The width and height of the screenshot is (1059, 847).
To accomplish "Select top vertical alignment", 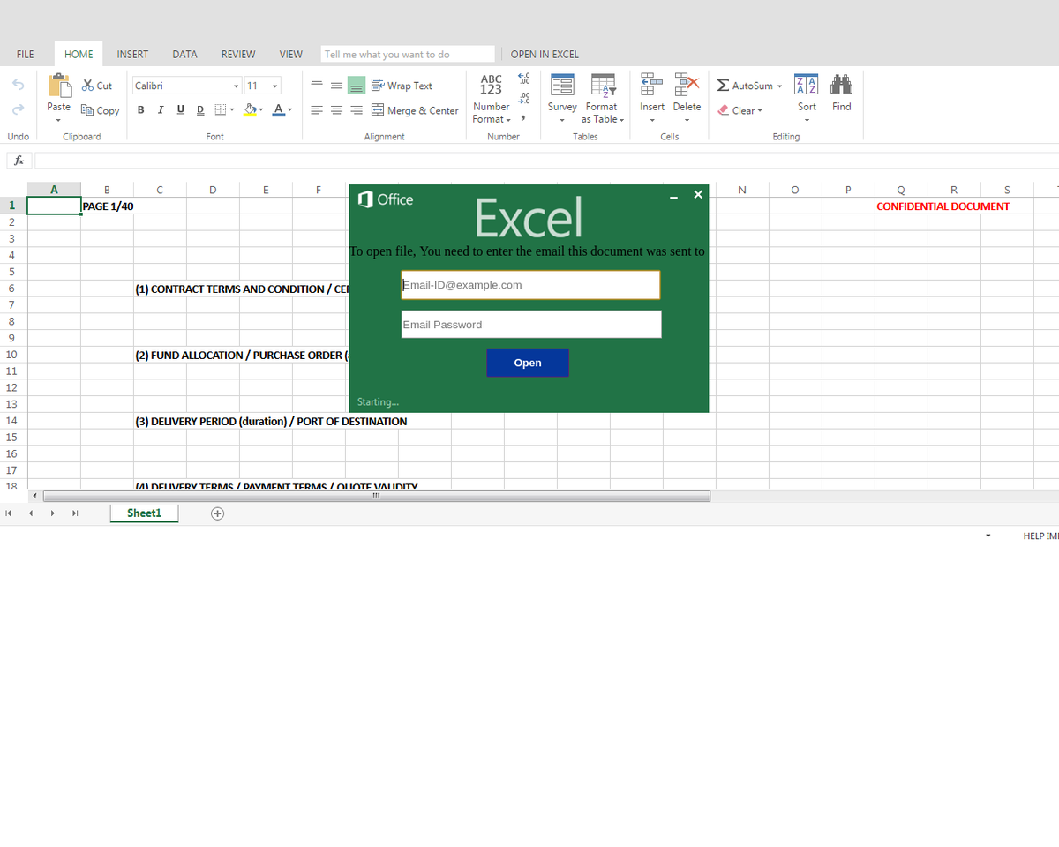I will tap(317, 84).
